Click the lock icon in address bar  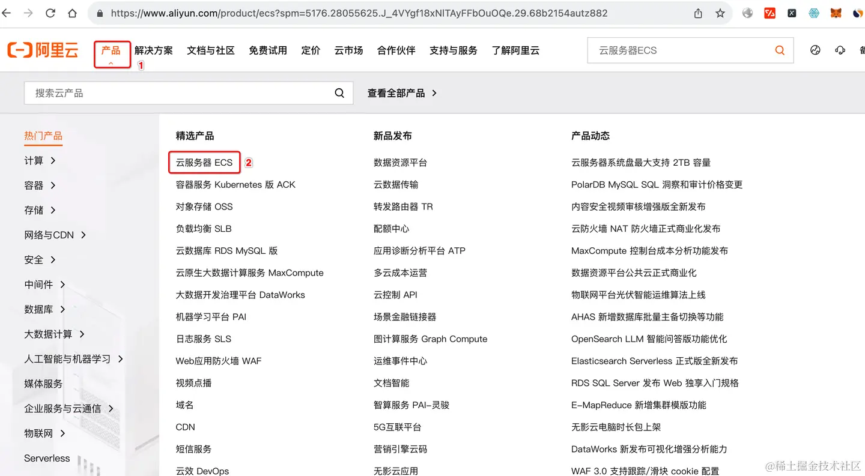point(100,13)
